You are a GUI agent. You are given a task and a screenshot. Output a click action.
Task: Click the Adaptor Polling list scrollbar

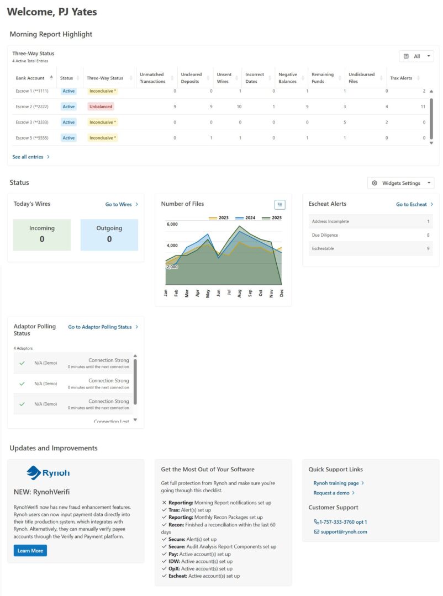tap(135, 382)
